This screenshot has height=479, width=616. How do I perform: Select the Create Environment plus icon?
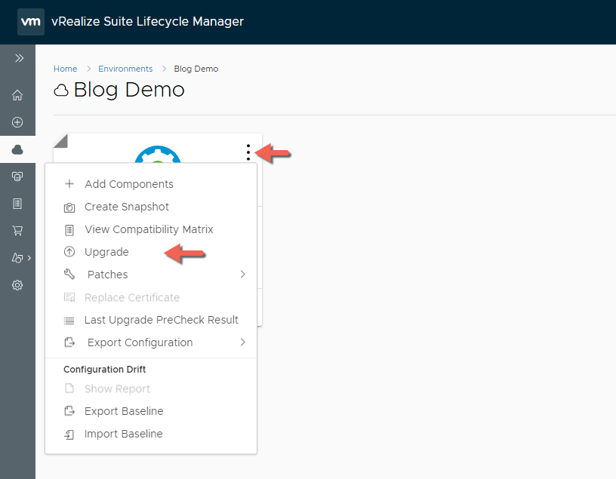click(17, 121)
